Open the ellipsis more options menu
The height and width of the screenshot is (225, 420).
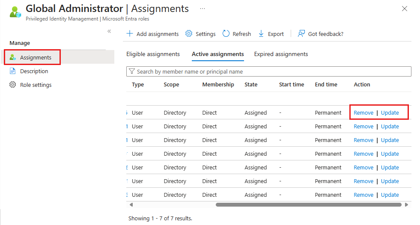202,9
